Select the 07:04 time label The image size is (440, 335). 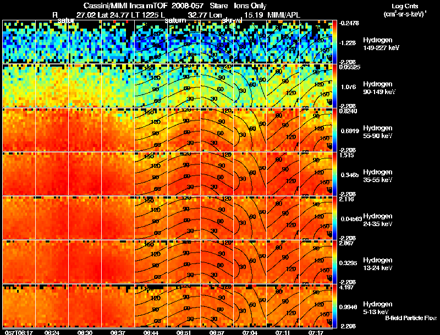pyautogui.click(x=250, y=332)
